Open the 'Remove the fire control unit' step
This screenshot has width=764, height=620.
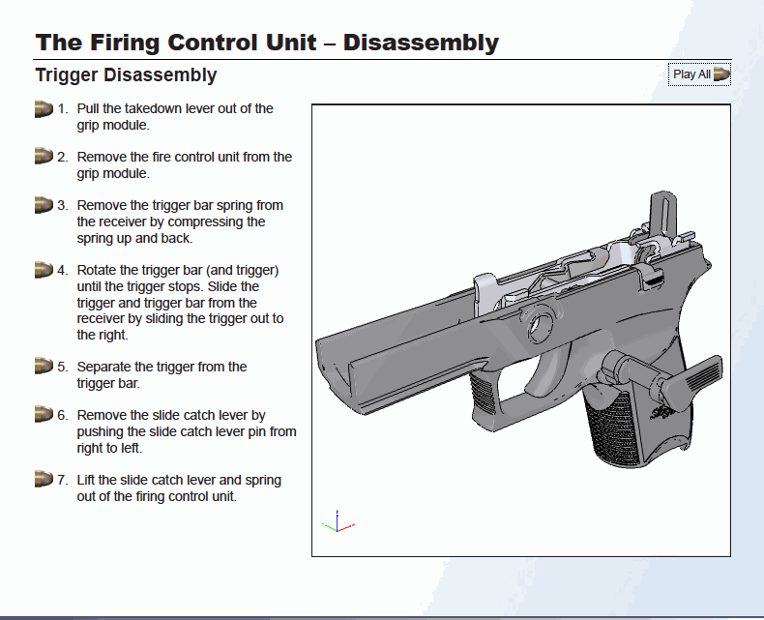click(184, 165)
